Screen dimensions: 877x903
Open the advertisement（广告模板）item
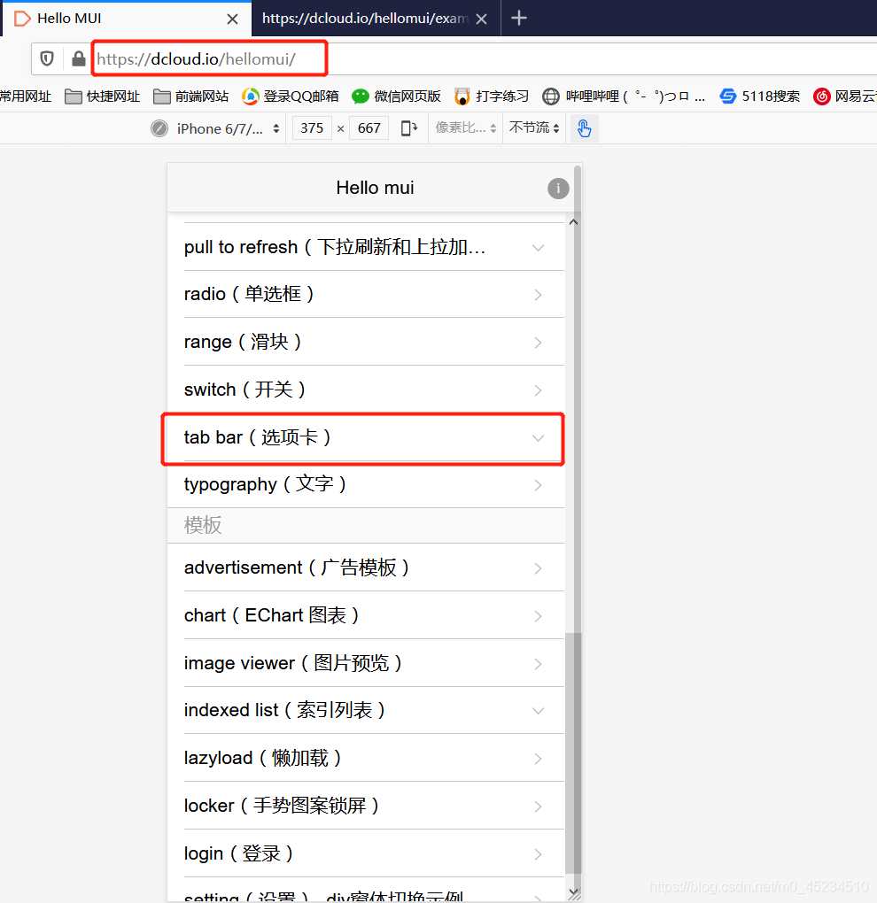click(x=366, y=567)
